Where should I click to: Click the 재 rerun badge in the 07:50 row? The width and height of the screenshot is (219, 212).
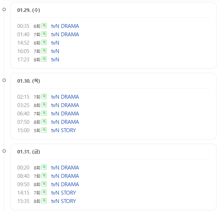[44, 122]
